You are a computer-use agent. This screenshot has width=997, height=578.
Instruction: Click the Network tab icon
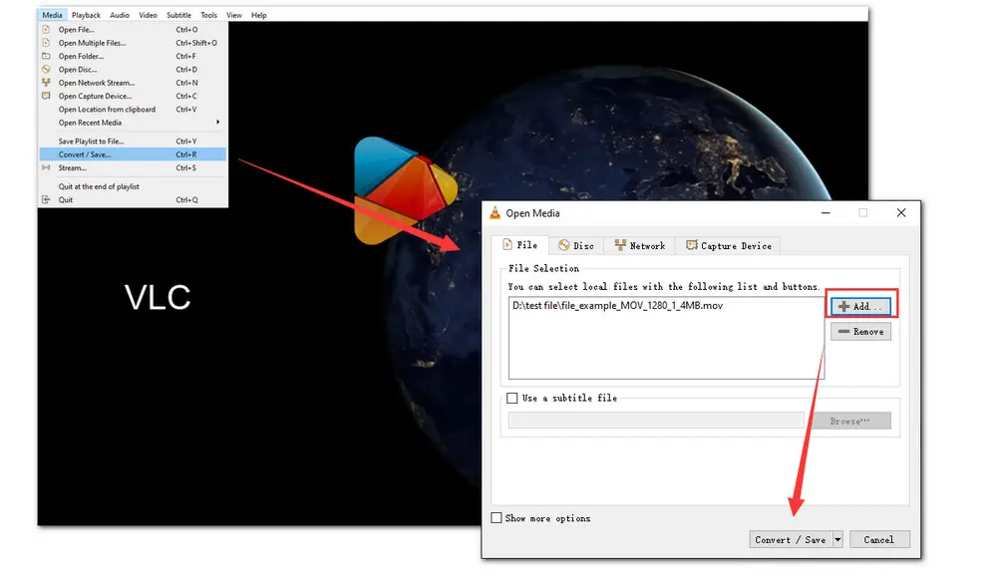coord(620,245)
